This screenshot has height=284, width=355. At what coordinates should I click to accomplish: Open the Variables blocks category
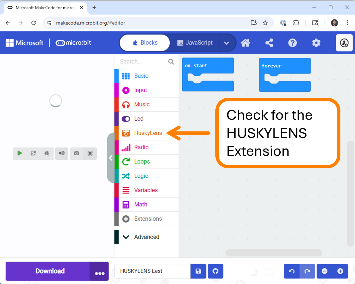(x=147, y=190)
